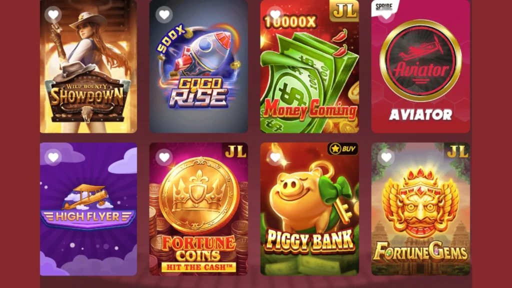Open Fortune Coins Hit the Cash
Image resolution: width=512 pixels, height=288 pixels.
(x=198, y=209)
